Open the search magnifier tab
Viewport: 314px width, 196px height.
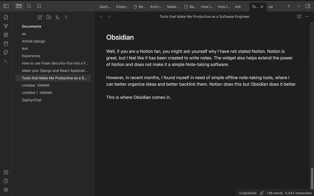29,6
